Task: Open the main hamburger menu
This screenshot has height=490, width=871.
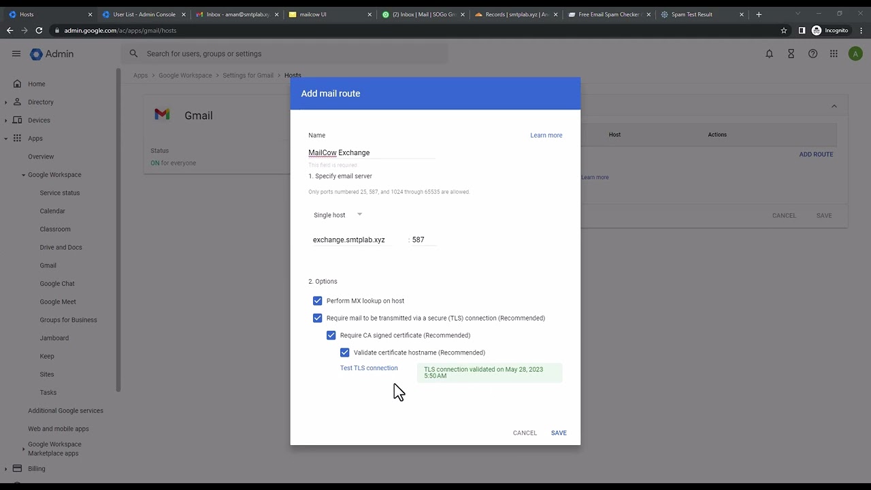Action: pos(16,54)
